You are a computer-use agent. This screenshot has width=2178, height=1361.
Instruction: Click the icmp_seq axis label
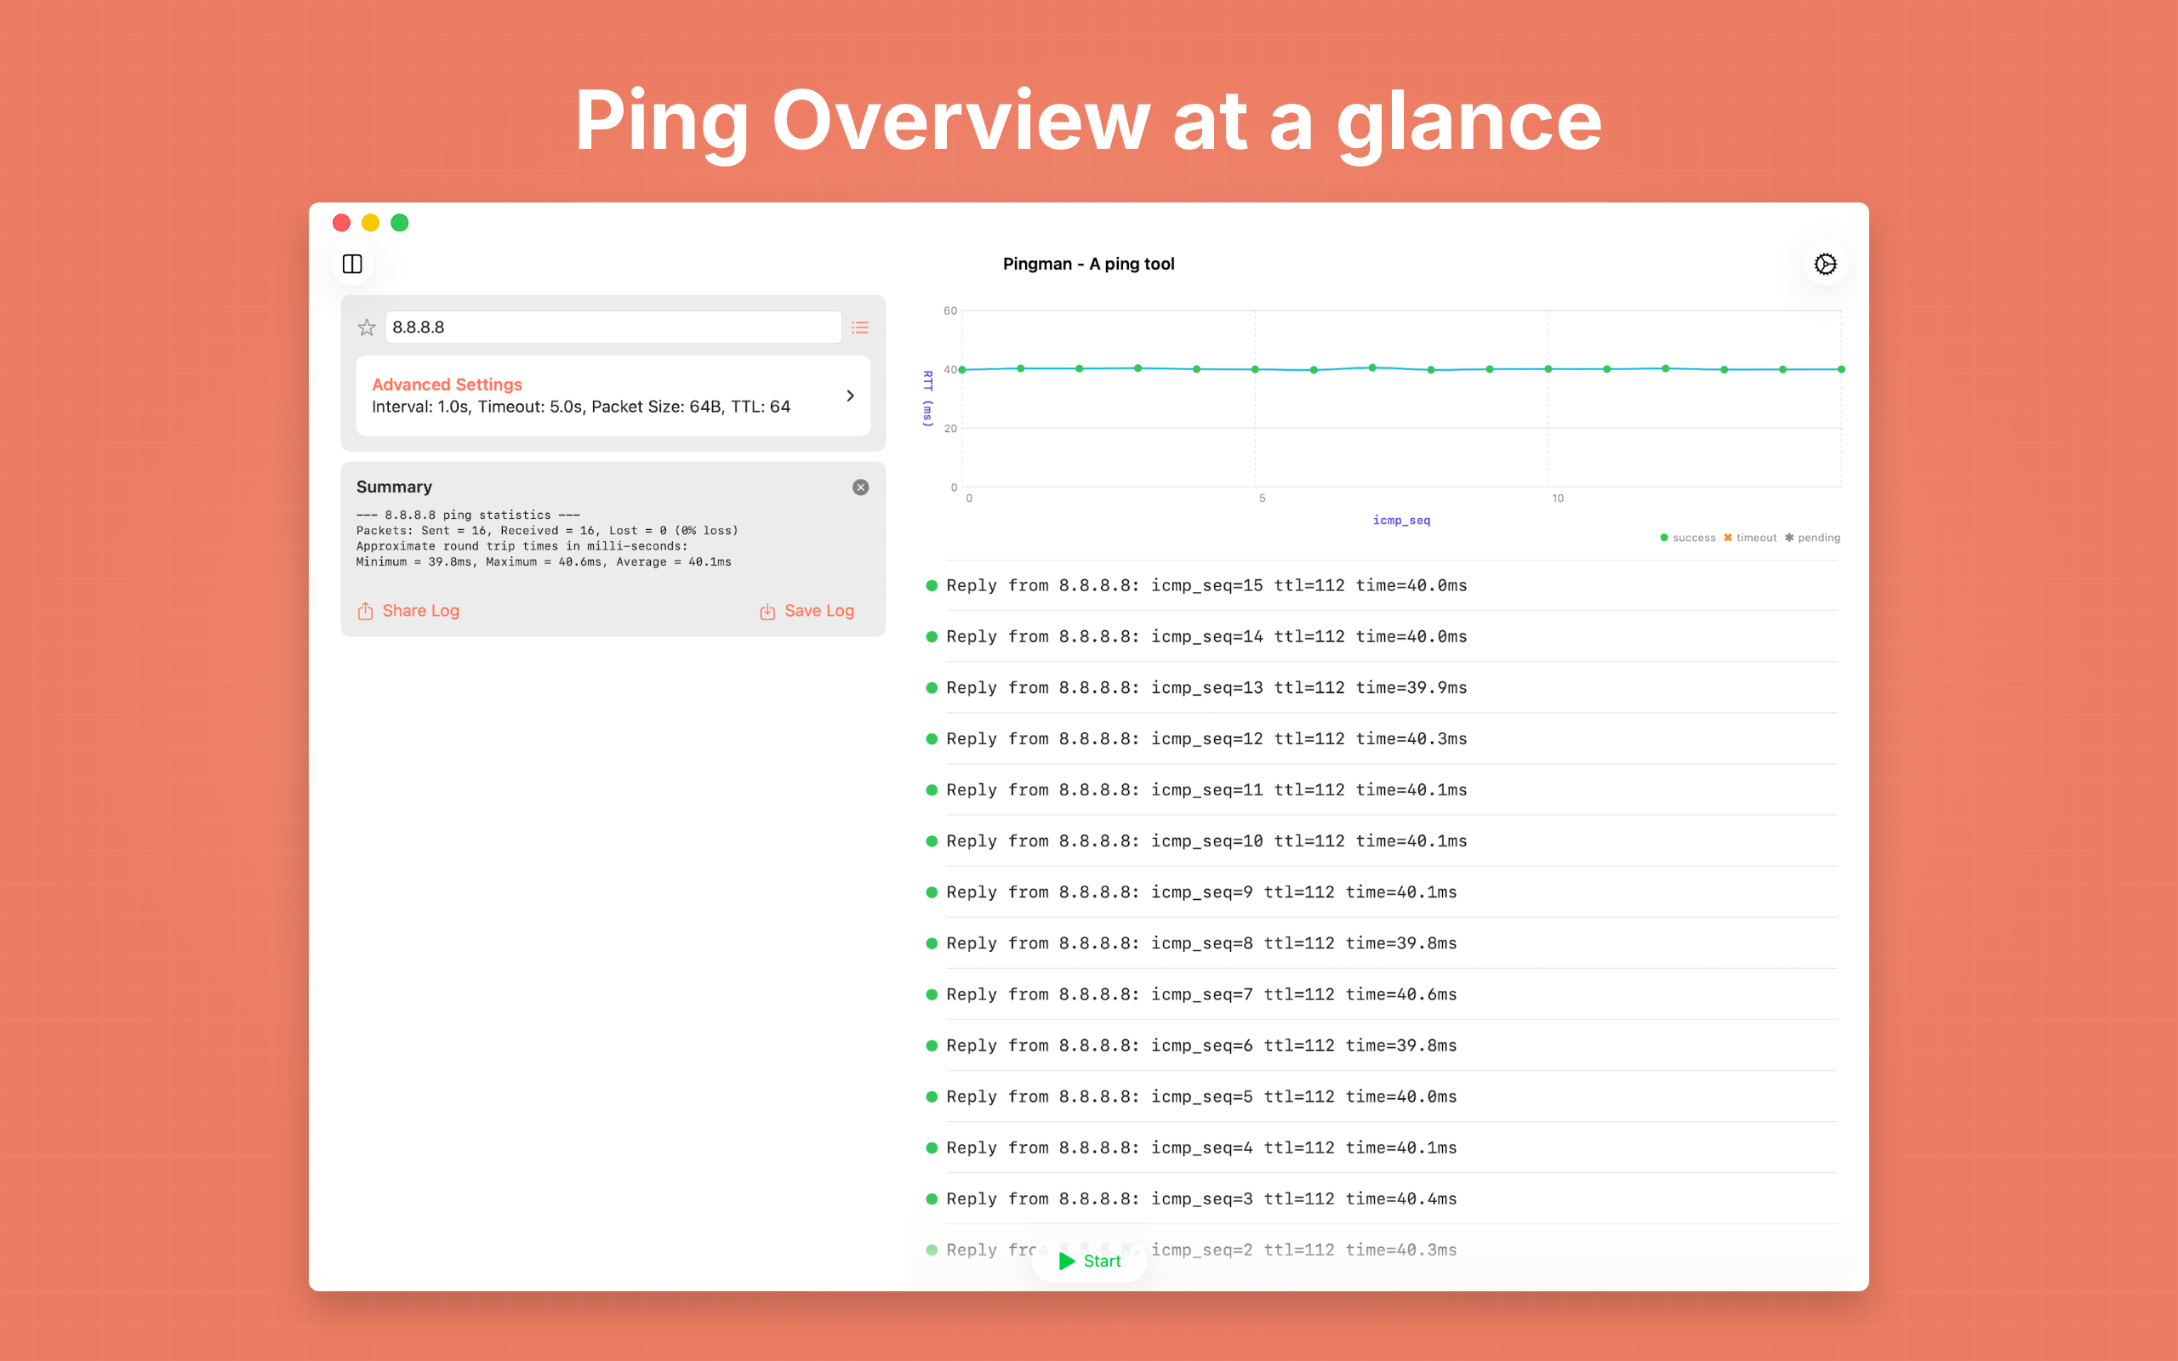coord(1401,521)
